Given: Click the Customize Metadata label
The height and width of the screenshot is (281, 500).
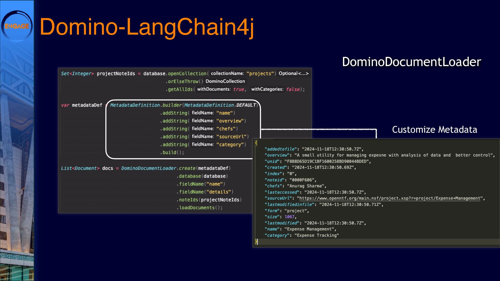Looking at the screenshot, I should point(435,130).
